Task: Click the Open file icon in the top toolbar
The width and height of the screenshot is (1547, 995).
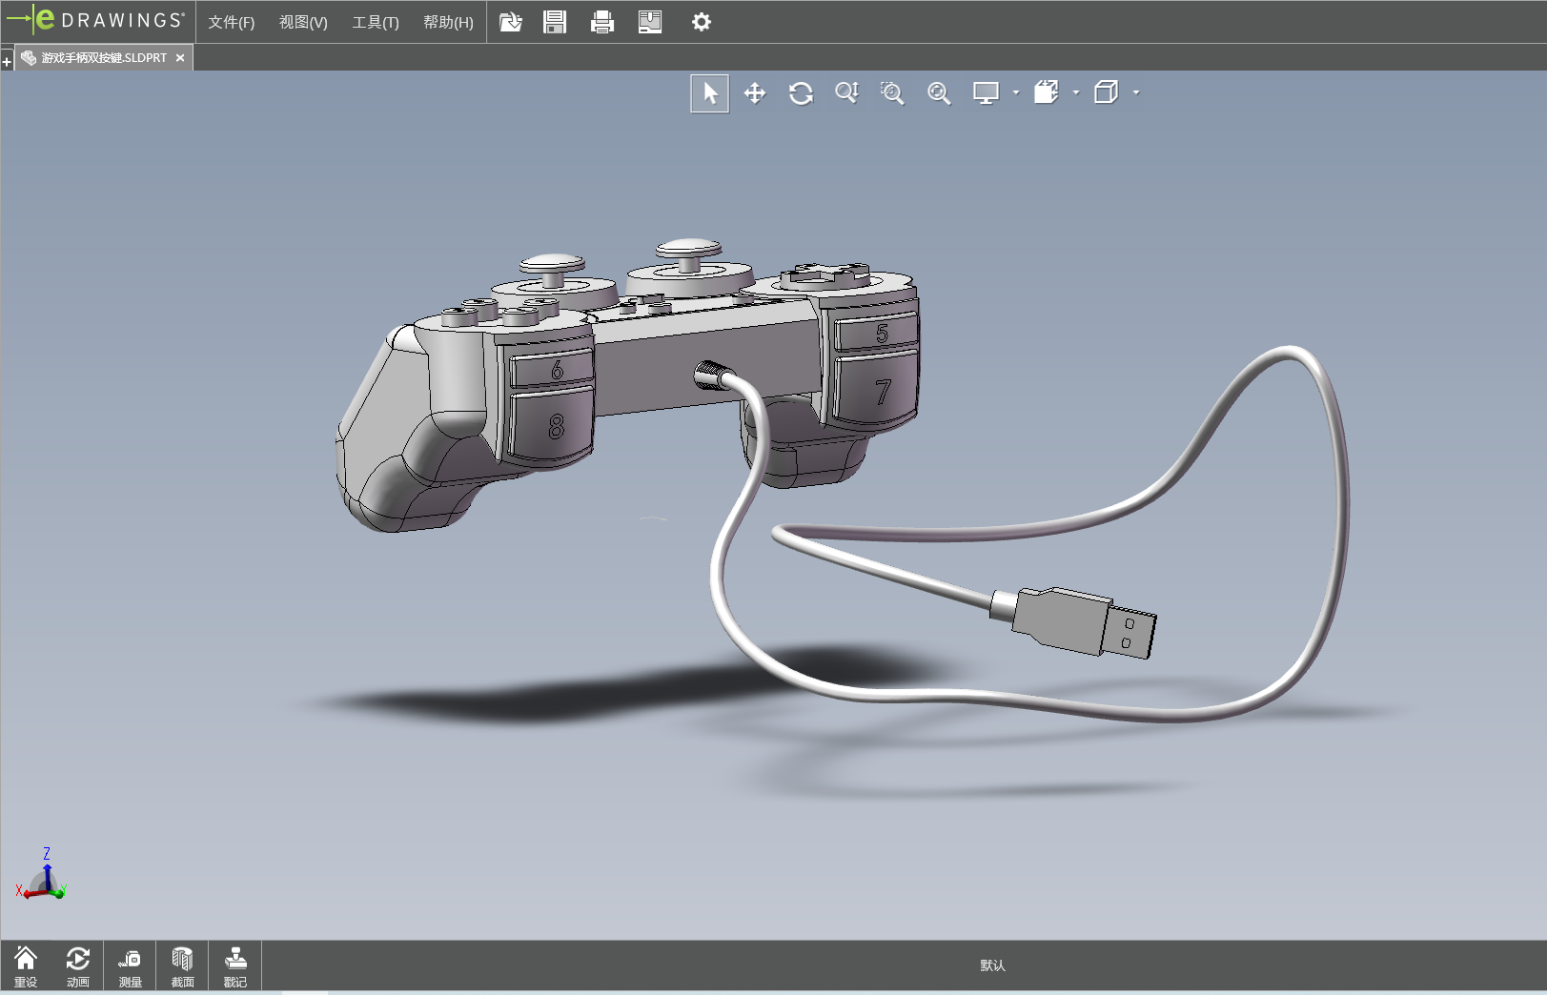Action: coord(511,22)
